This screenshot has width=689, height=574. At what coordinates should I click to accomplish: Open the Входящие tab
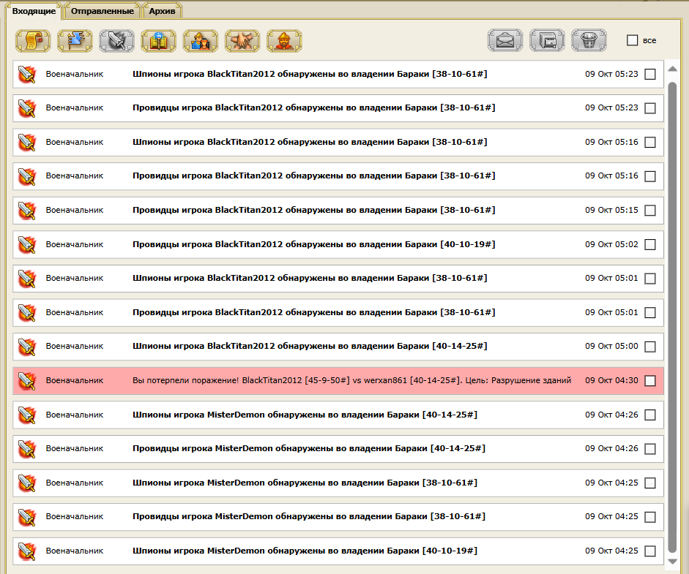(34, 11)
